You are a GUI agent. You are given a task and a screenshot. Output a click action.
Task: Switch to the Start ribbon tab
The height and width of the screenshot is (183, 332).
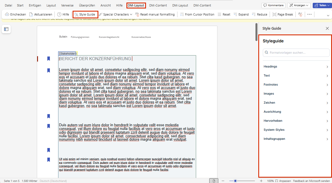click(x=20, y=5)
